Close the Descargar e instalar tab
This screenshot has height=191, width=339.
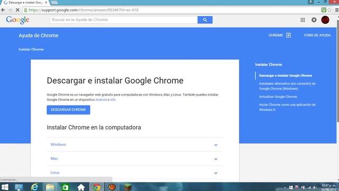click(x=46, y=3)
